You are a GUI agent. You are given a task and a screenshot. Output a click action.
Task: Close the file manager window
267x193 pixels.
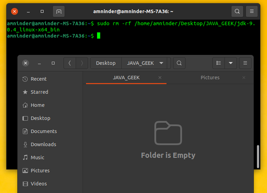[25, 63]
